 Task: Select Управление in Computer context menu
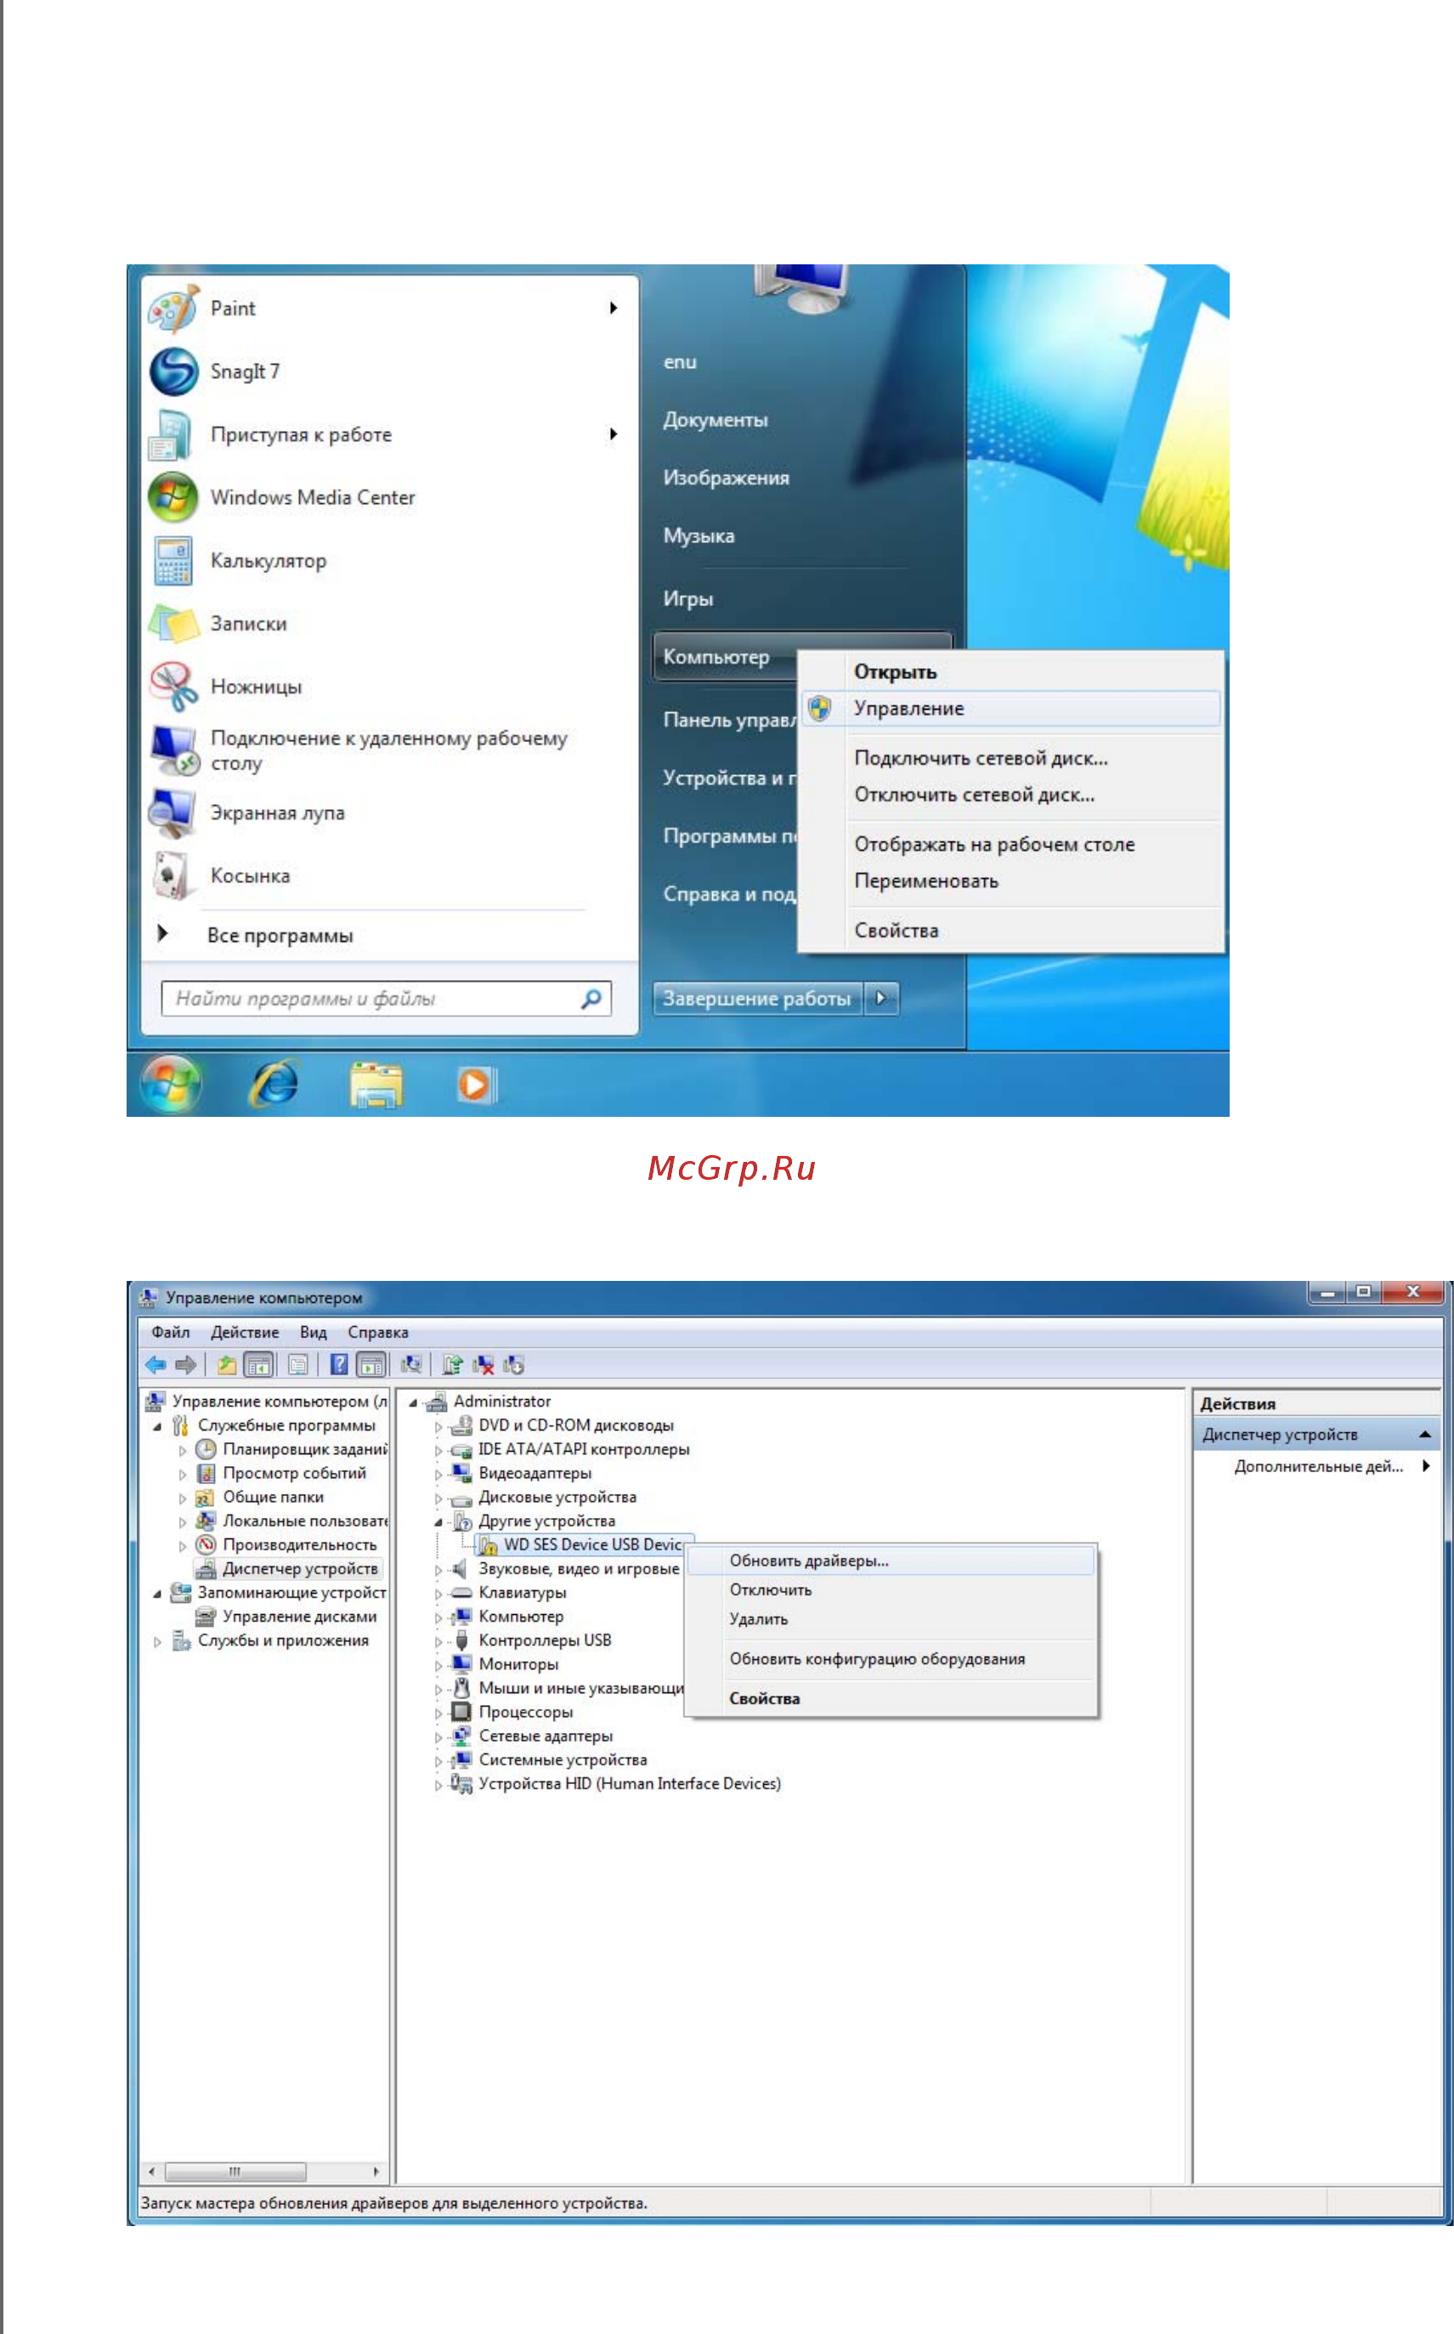click(x=1010, y=708)
